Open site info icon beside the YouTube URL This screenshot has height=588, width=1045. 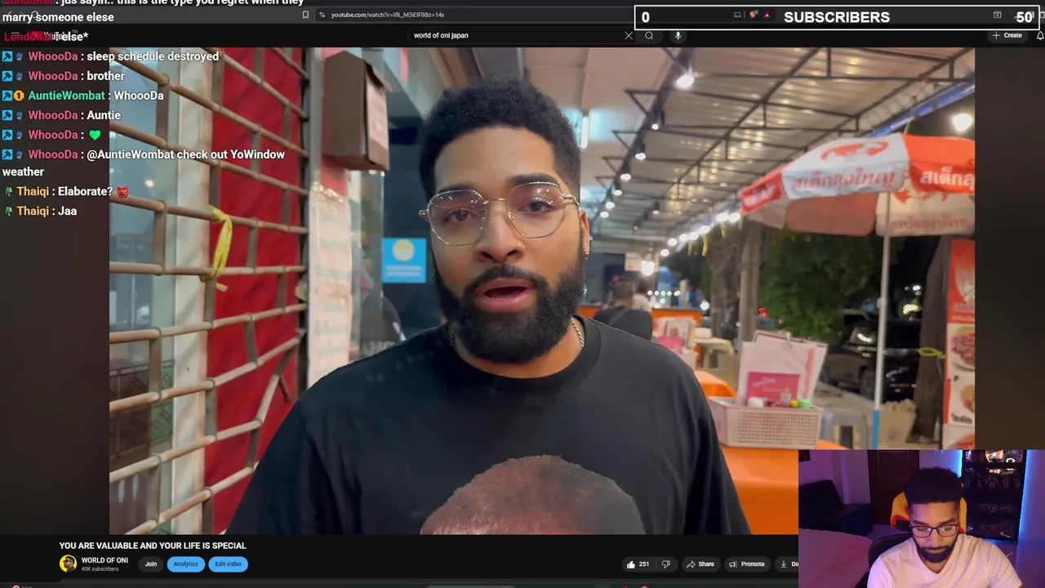(x=322, y=15)
